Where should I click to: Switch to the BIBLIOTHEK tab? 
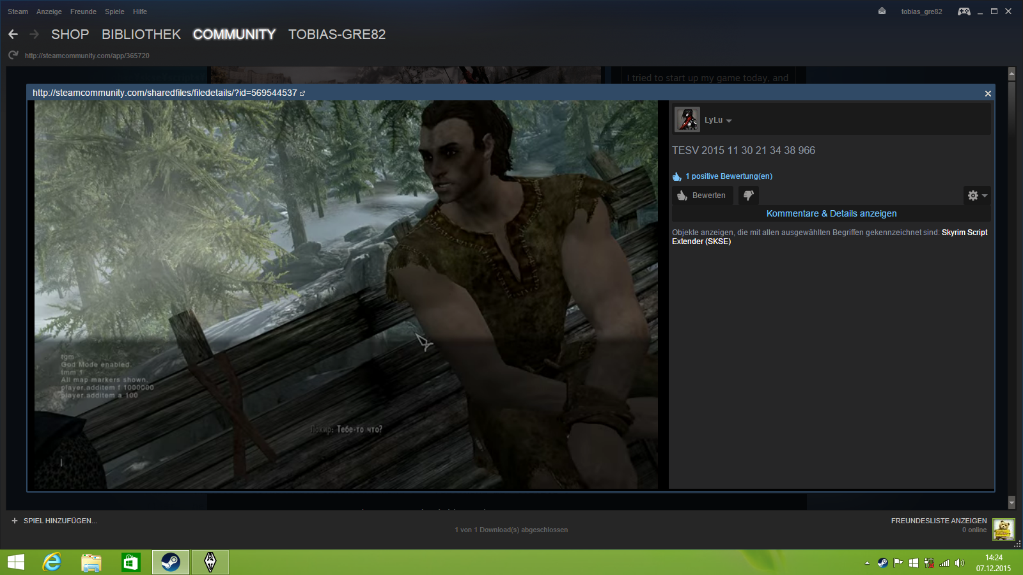(141, 34)
